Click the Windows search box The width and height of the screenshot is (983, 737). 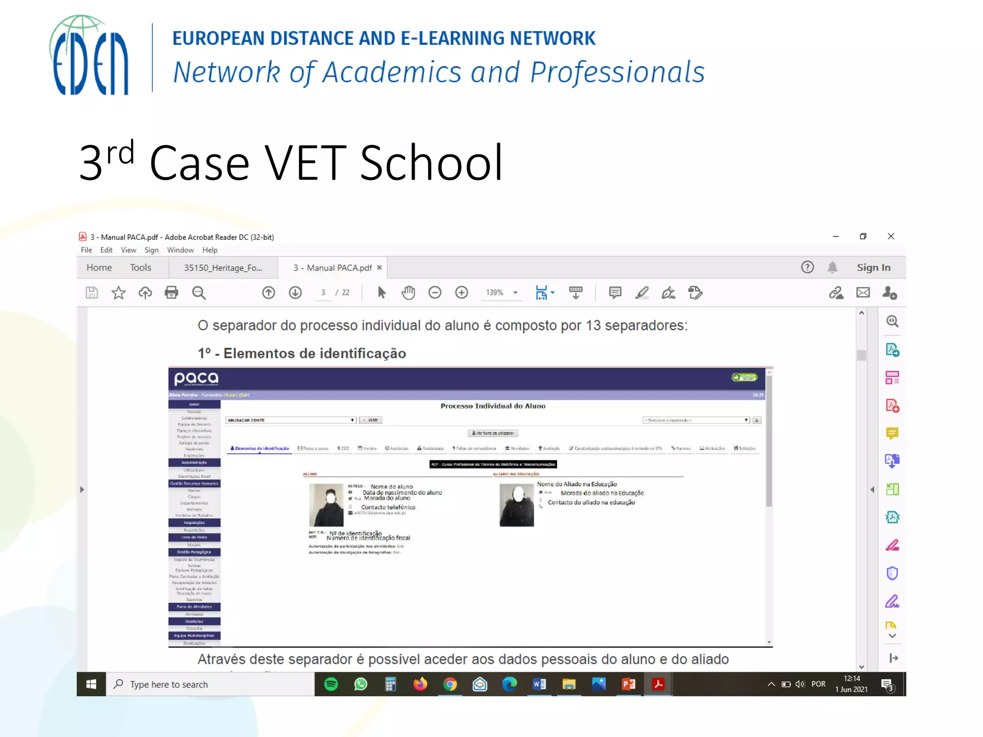coord(210,684)
